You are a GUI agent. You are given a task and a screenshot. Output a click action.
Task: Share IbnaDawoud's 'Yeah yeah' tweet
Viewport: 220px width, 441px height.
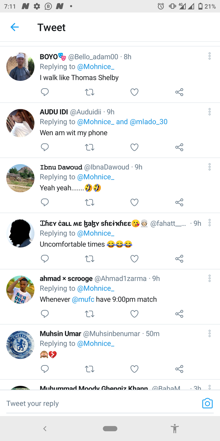179,202
